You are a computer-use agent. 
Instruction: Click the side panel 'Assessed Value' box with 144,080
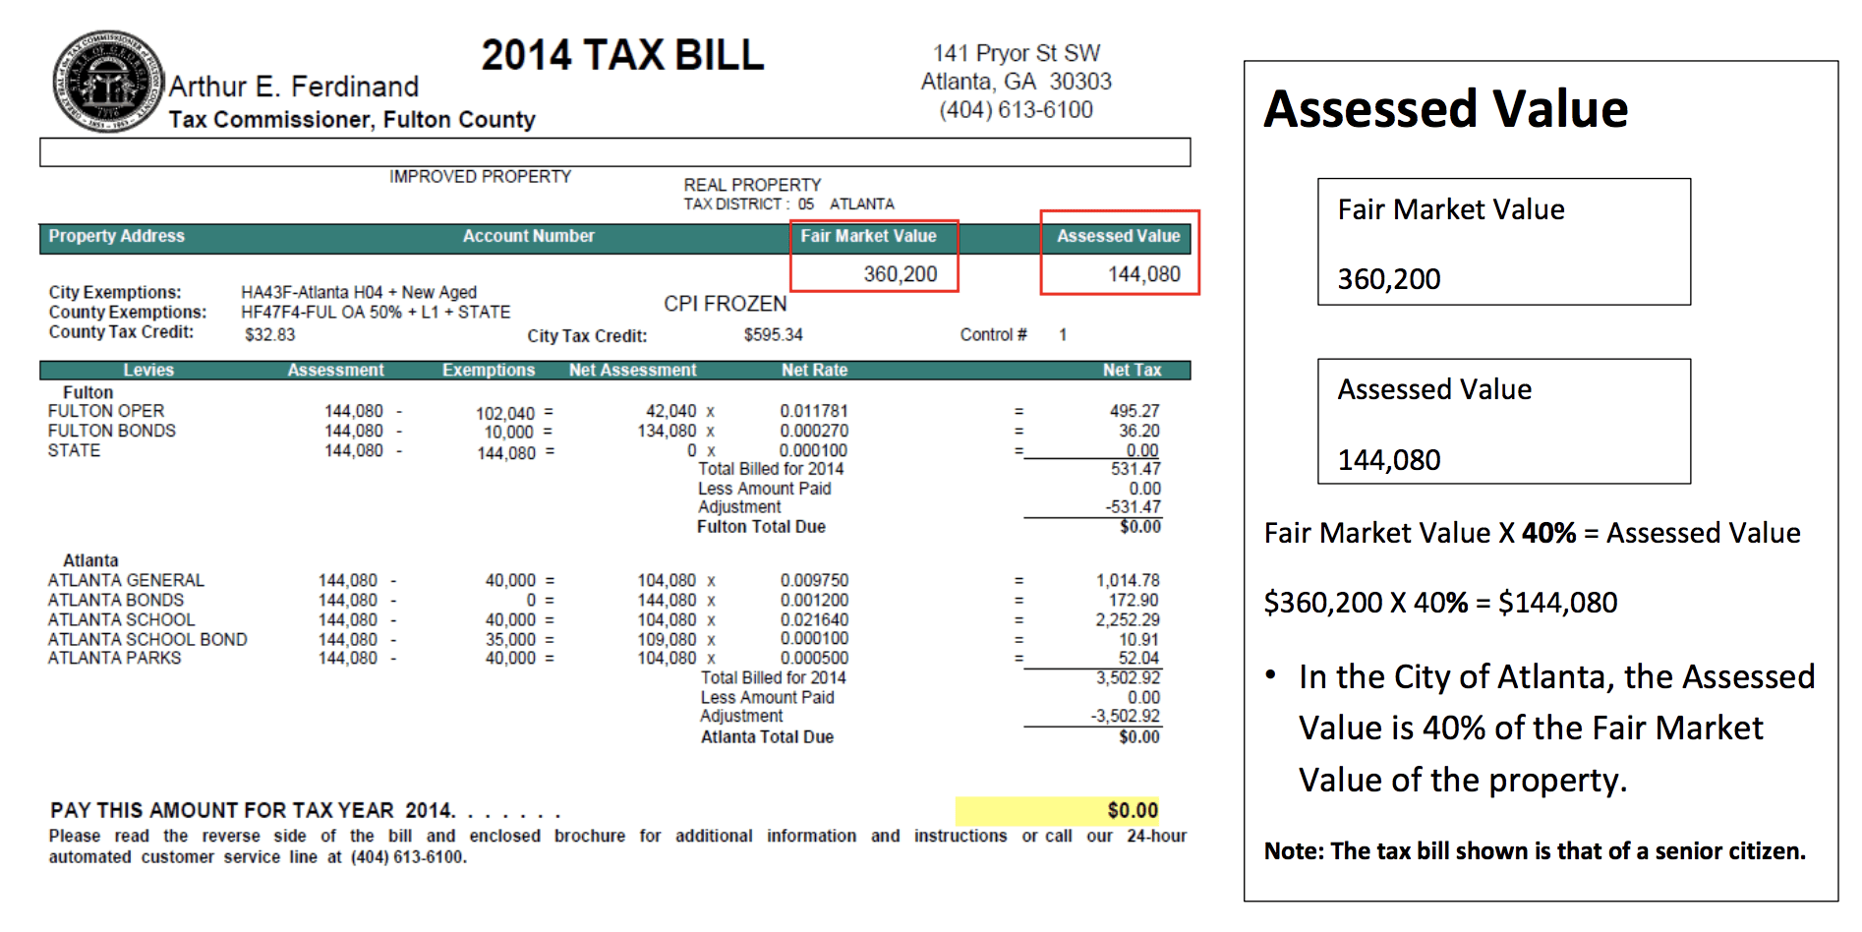pyautogui.click(x=1504, y=422)
